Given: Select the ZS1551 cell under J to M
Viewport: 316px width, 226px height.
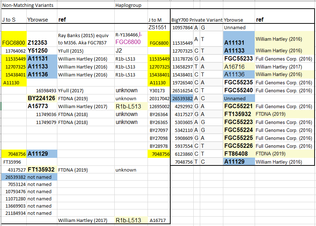Looking at the screenshot, I should tap(159, 27).
